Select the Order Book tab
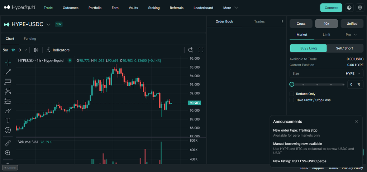 point(224,21)
